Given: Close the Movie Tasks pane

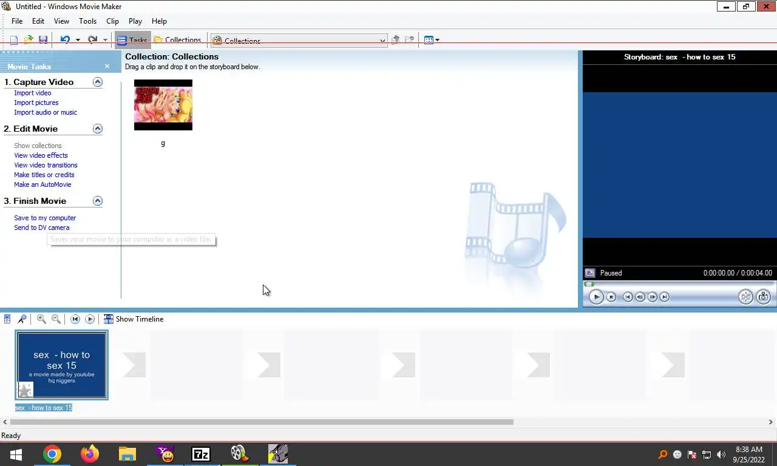Looking at the screenshot, I should coord(107,66).
